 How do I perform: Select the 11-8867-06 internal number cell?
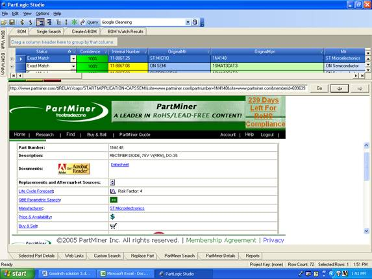(x=128, y=66)
